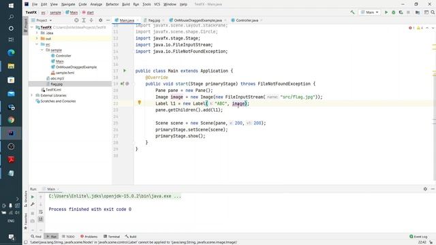This screenshot has width=436, height=245.
Task: Open the Build tool window button
Action: click(131, 237)
